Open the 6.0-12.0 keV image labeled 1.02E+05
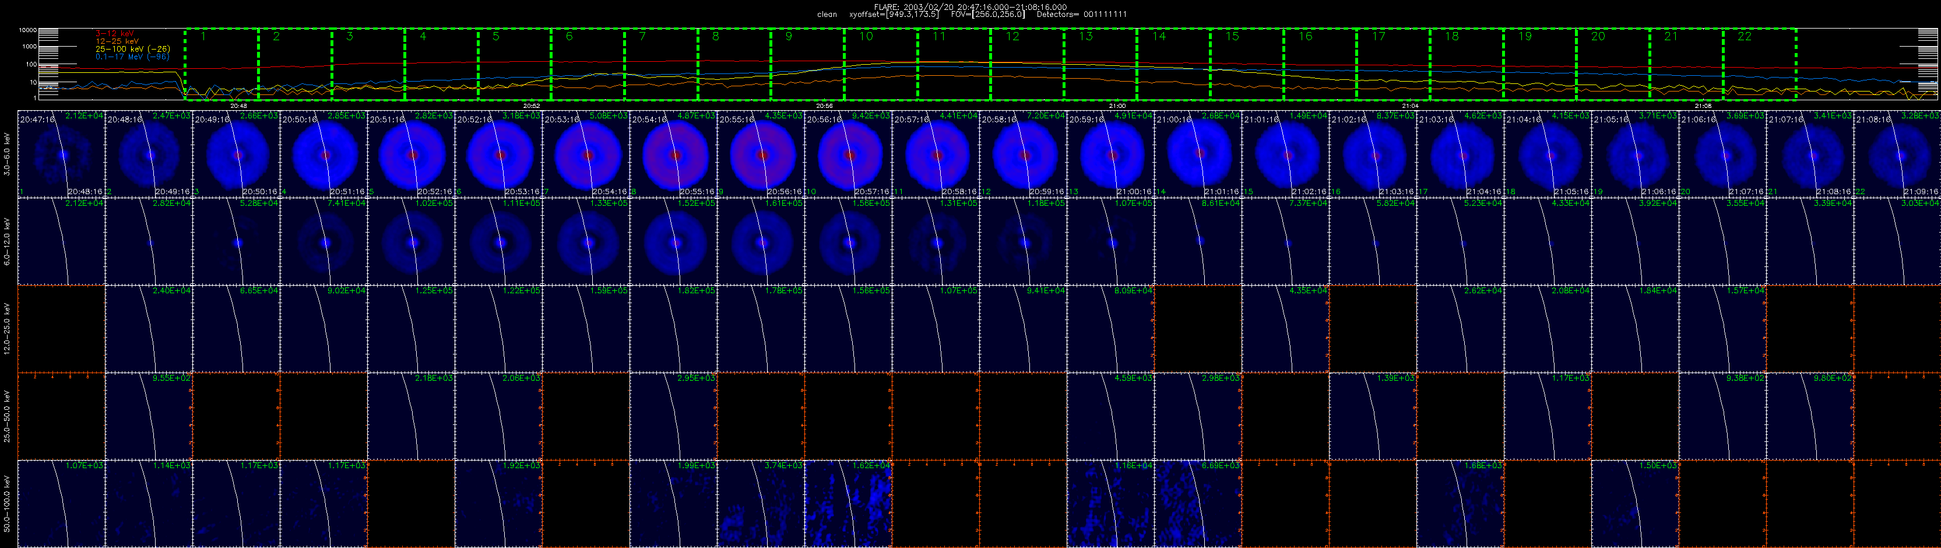 [x=412, y=241]
